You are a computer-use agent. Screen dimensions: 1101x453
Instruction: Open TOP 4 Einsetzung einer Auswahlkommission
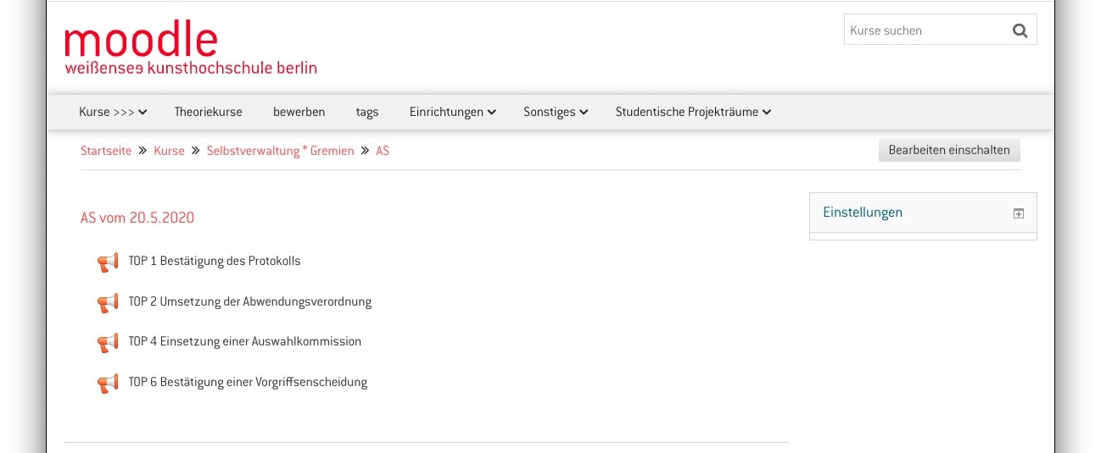click(x=245, y=341)
